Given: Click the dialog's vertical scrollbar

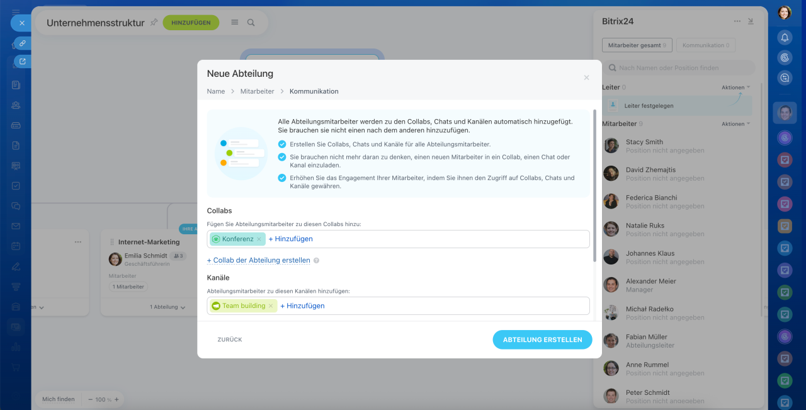Looking at the screenshot, I should click(x=594, y=186).
